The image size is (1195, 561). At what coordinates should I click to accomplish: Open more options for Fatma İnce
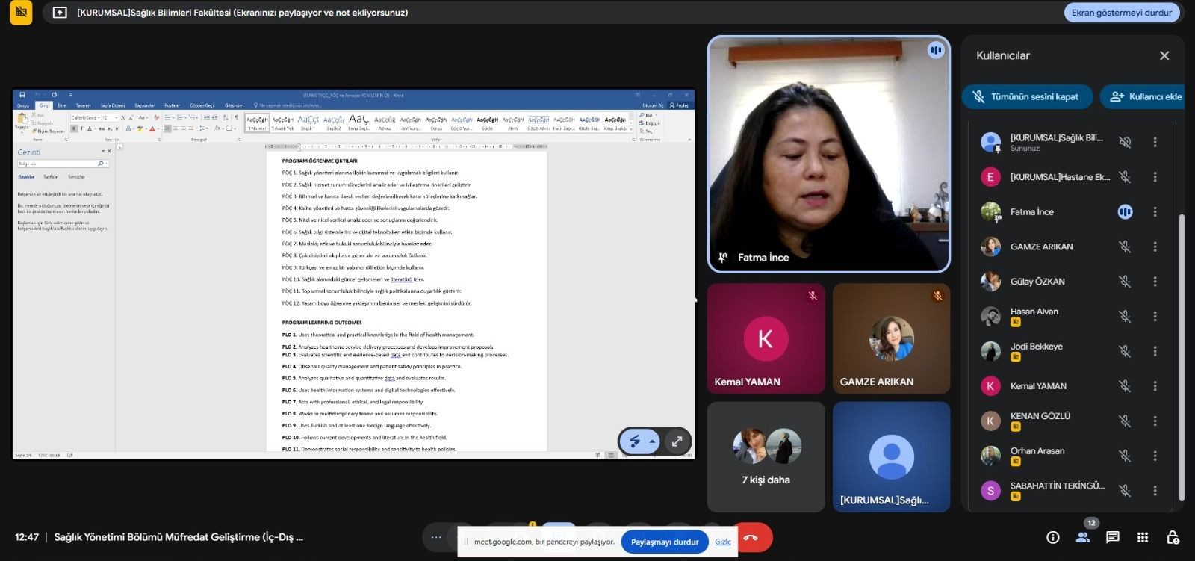(x=1155, y=212)
